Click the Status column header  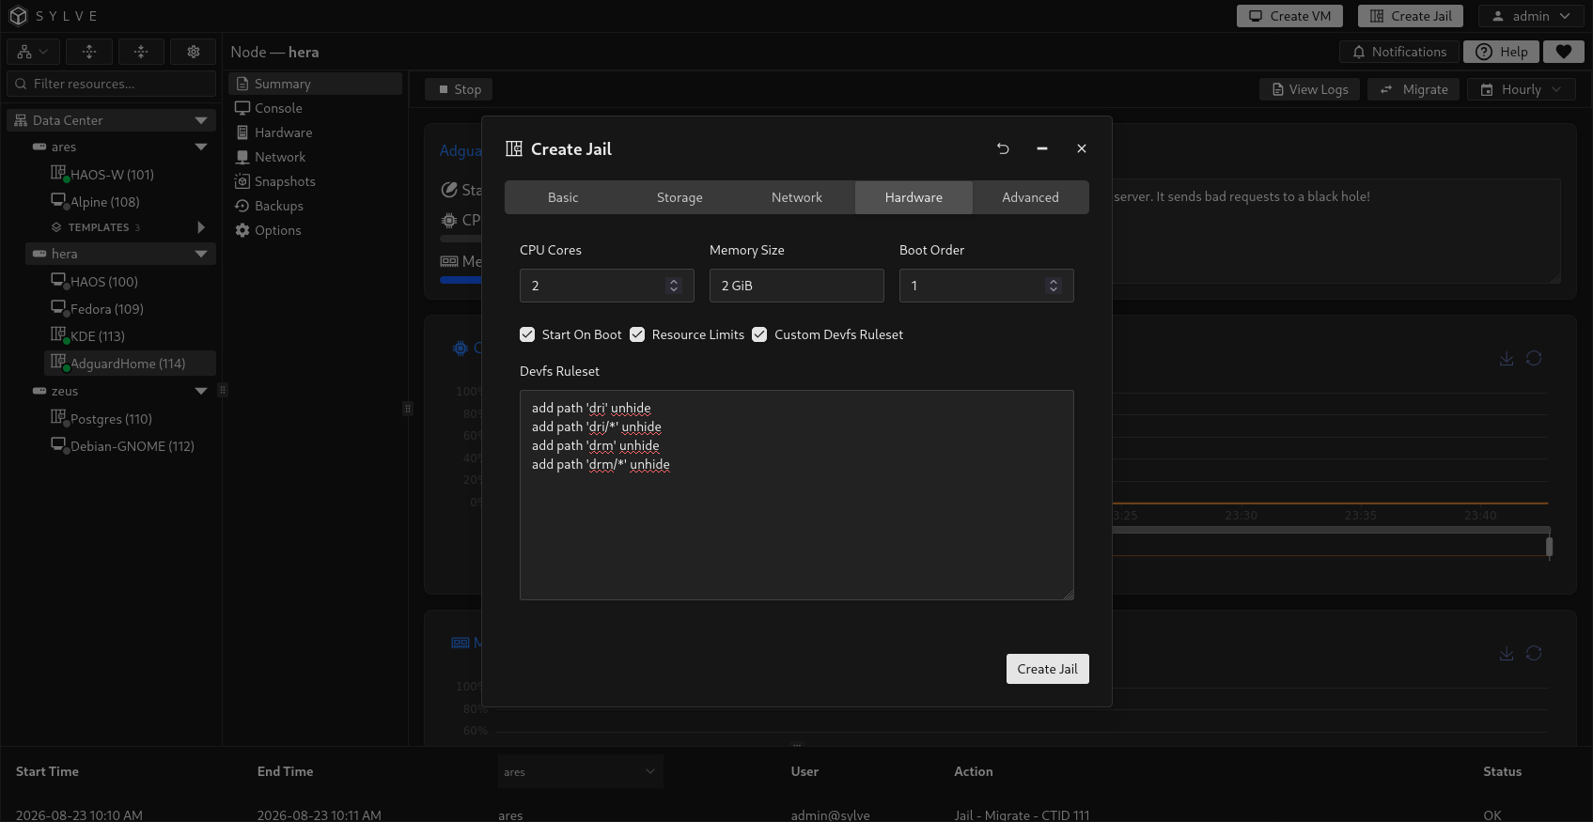coord(1502,771)
